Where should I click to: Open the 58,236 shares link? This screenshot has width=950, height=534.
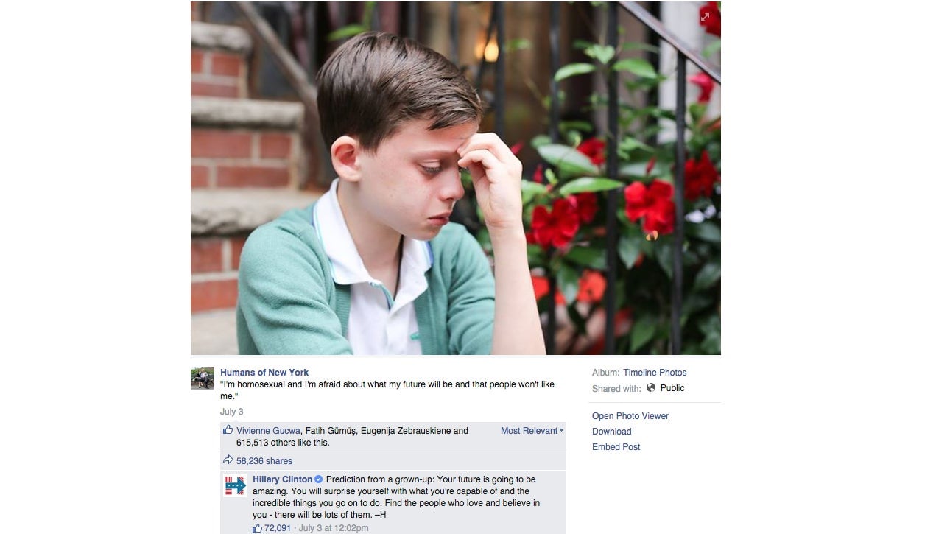264,461
